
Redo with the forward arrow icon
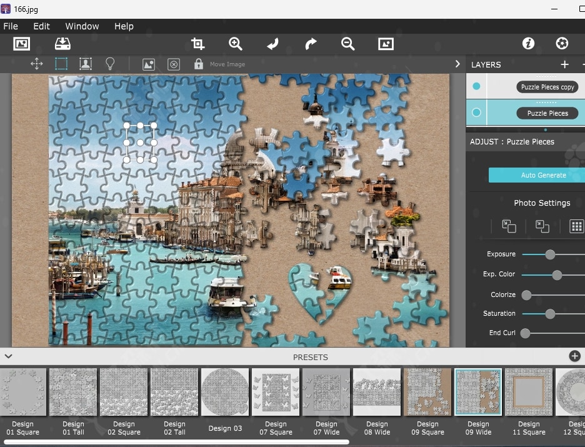click(x=311, y=44)
